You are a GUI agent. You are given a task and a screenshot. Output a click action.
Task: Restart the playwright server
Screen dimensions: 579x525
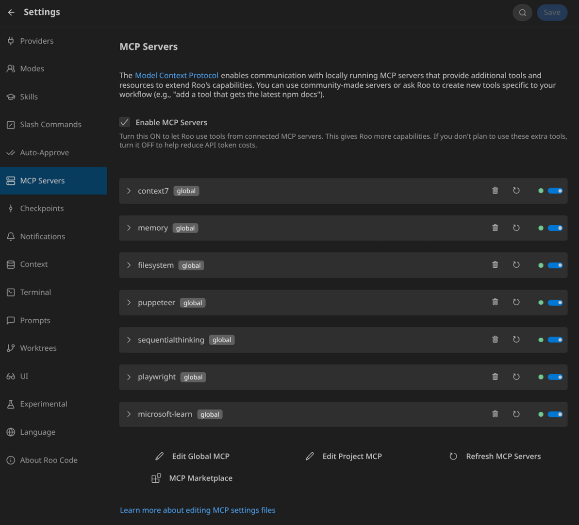(x=516, y=377)
